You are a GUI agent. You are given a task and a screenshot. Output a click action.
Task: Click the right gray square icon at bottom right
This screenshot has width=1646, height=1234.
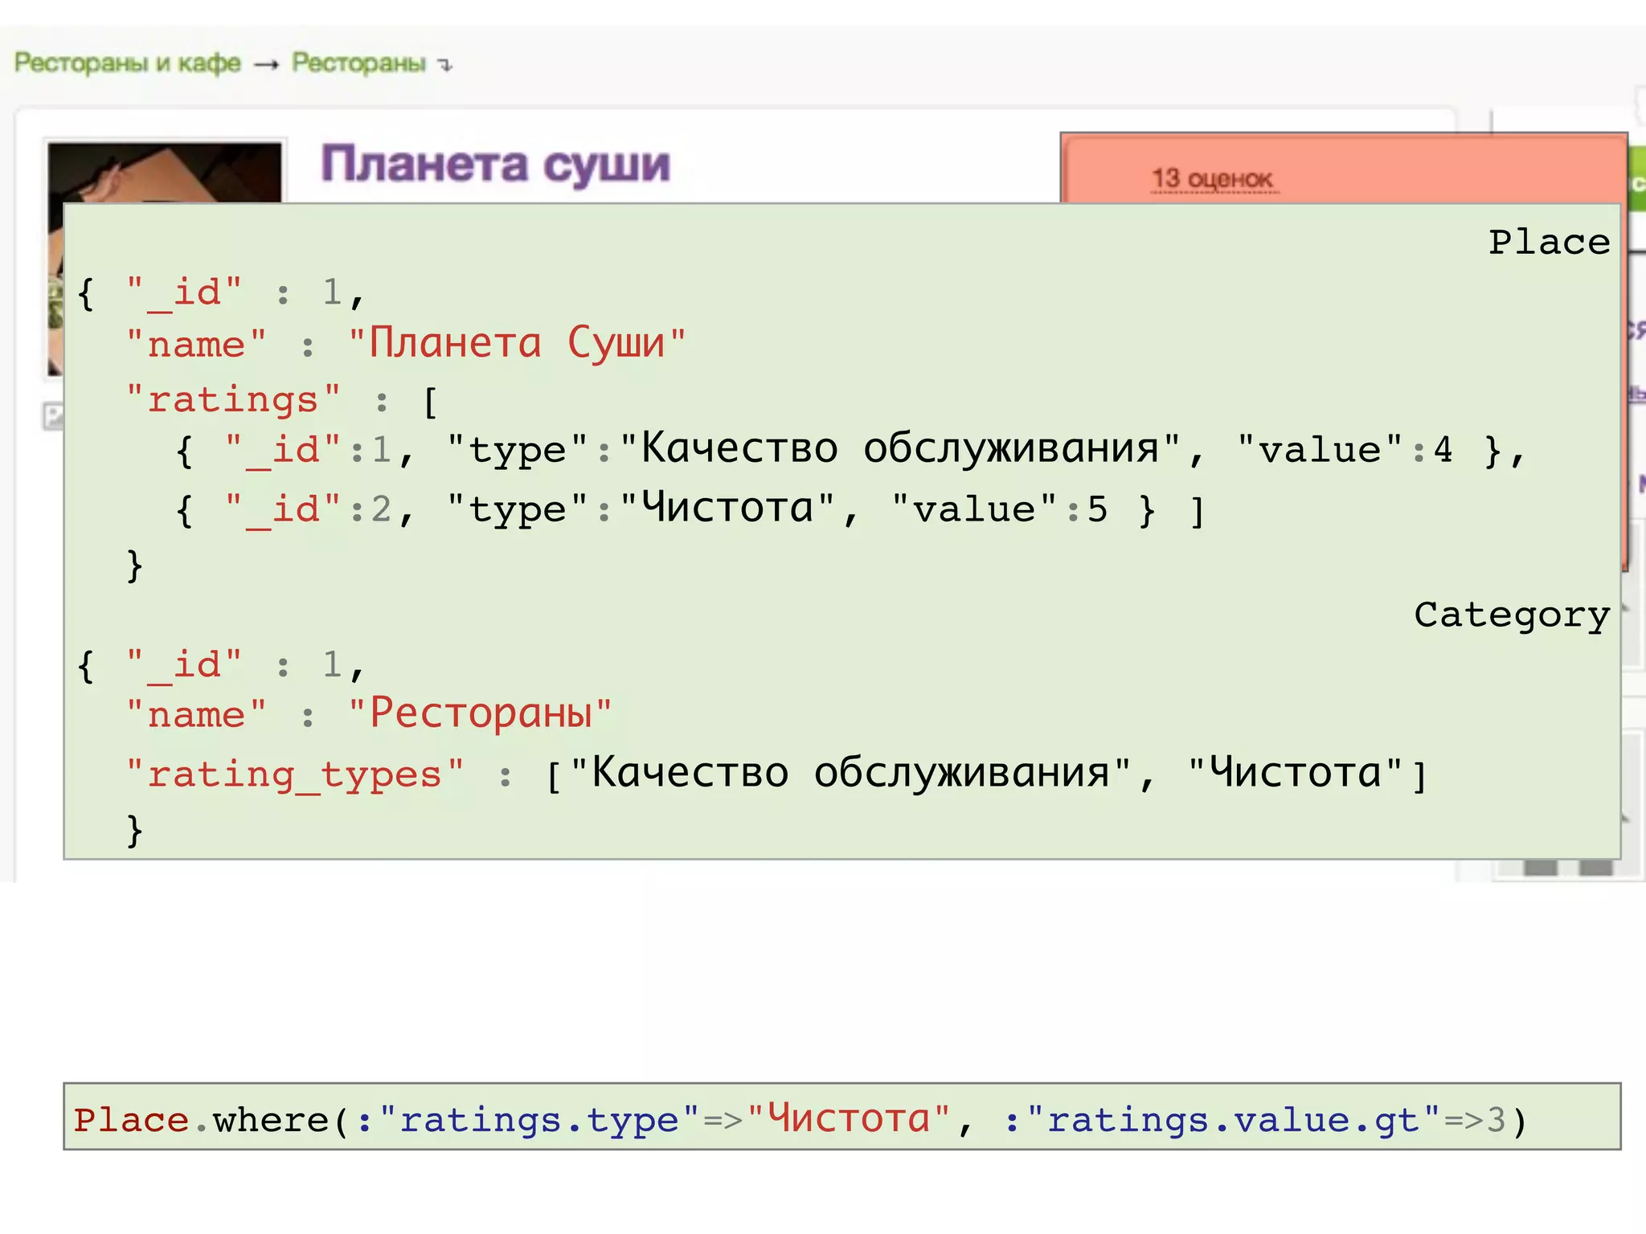point(1595,868)
